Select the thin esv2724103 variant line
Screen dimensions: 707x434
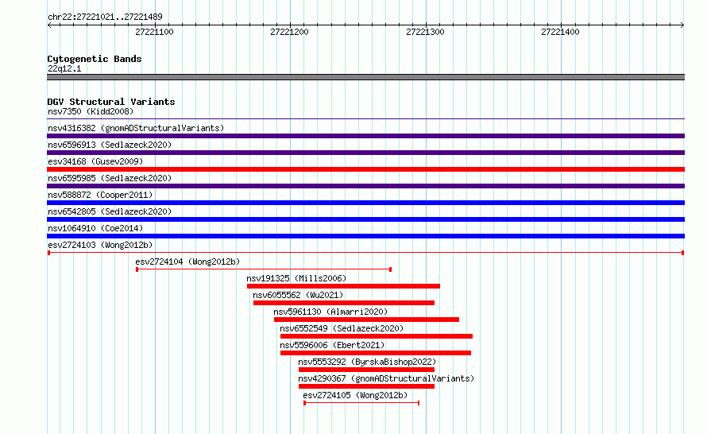click(365, 253)
